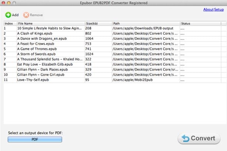Click the size value 1024
The image size is (227, 151).
[89, 54]
